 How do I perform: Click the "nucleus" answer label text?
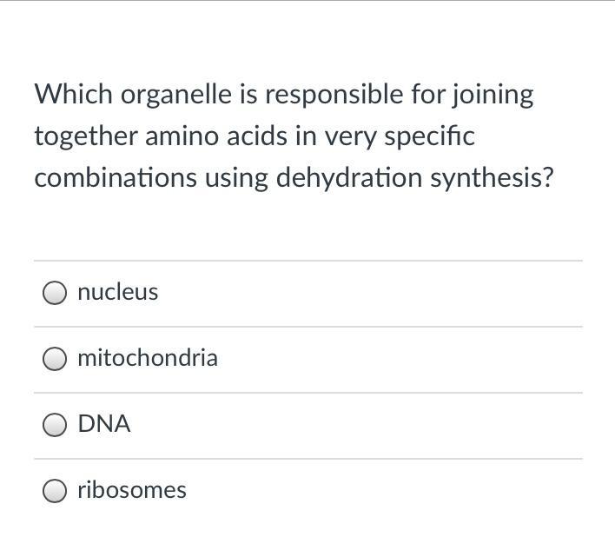[117, 292]
